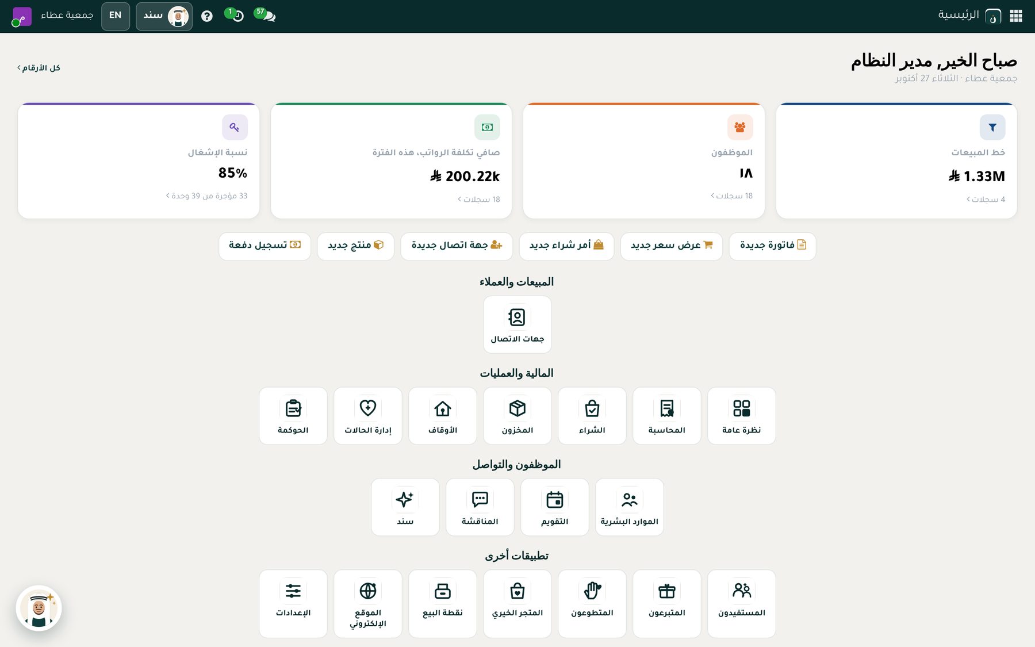Open the المخزون inventory app
Image resolution: width=1035 pixels, height=647 pixels.
click(517, 416)
